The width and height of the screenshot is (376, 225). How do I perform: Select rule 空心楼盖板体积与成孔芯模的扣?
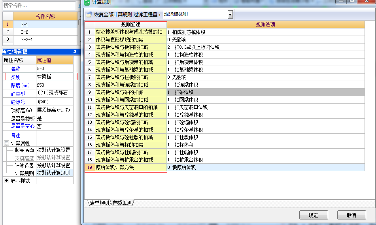[x=131, y=32]
